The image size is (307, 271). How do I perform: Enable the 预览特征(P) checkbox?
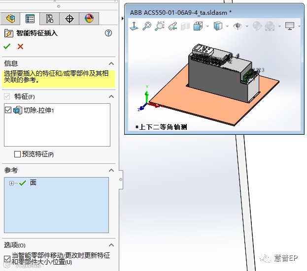17,154
